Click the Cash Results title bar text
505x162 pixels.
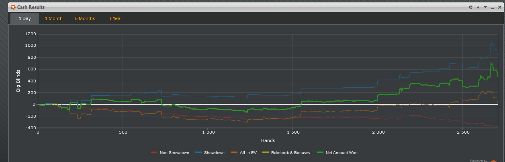31,7
